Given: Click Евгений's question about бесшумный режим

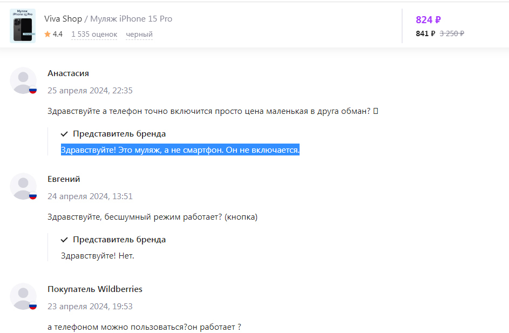Looking at the screenshot, I should pyautogui.click(x=152, y=217).
